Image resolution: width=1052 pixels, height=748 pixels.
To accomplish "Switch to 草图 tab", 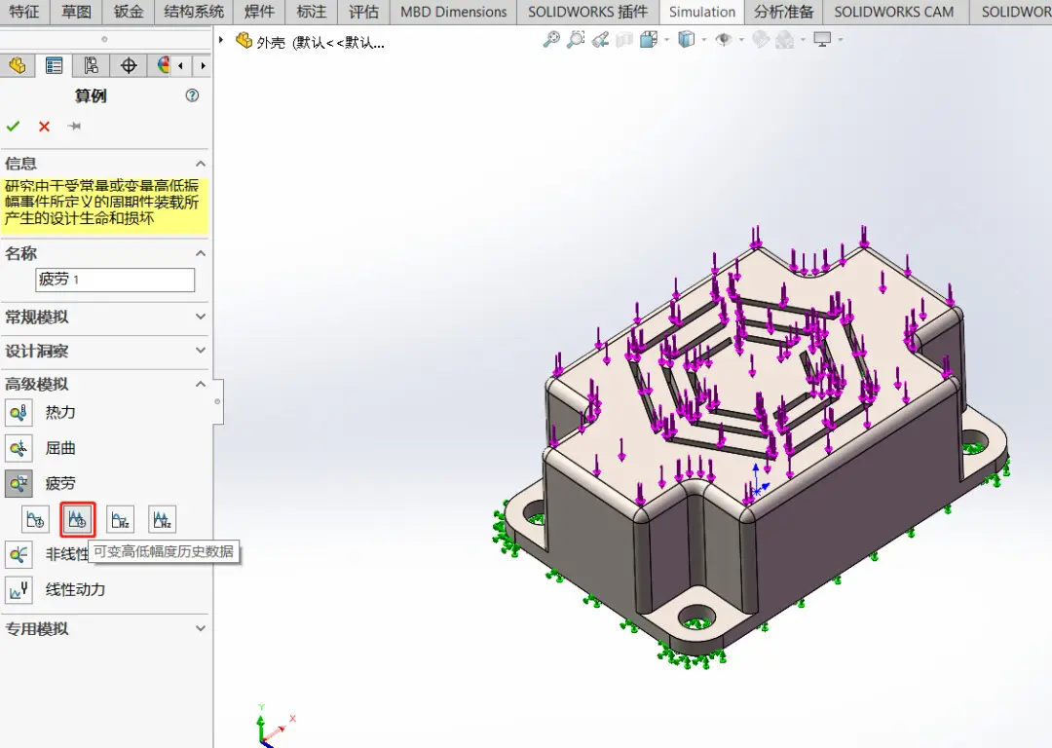I will 76,12.
